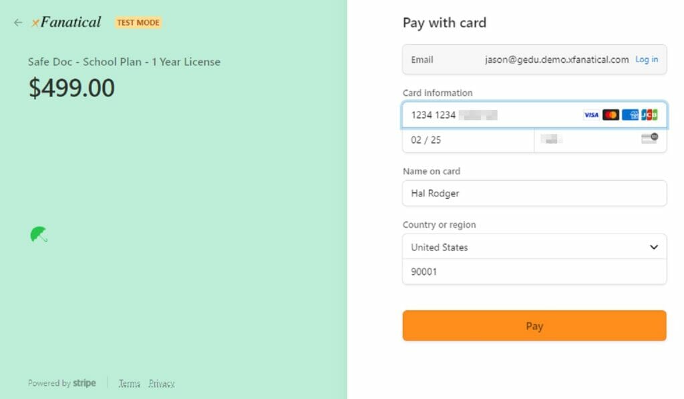Expand the Country or region dropdown
Viewport: 684px width, 399px height.
pos(534,247)
